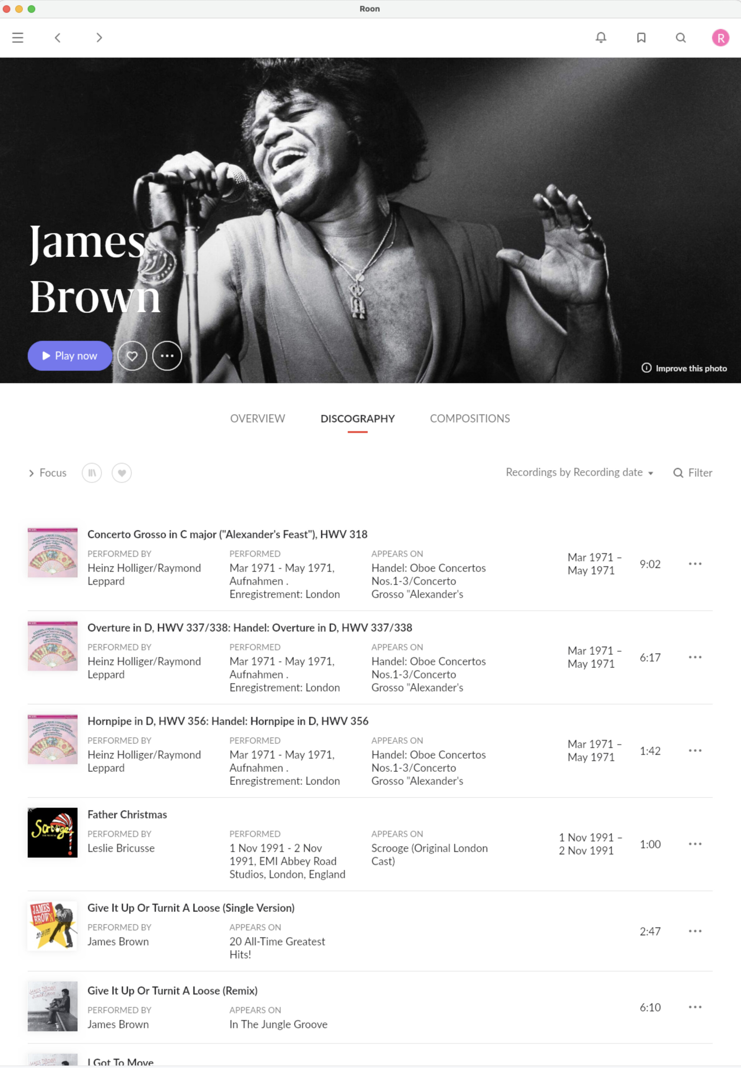Switch to the Overview tab
Viewport: 741px width, 1068px height.
(258, 418)
